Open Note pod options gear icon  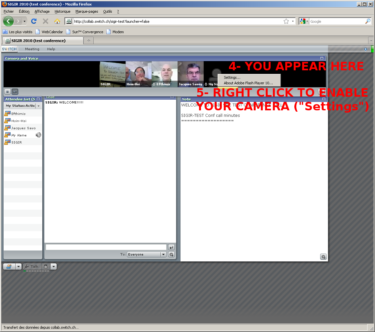(323, 257)
